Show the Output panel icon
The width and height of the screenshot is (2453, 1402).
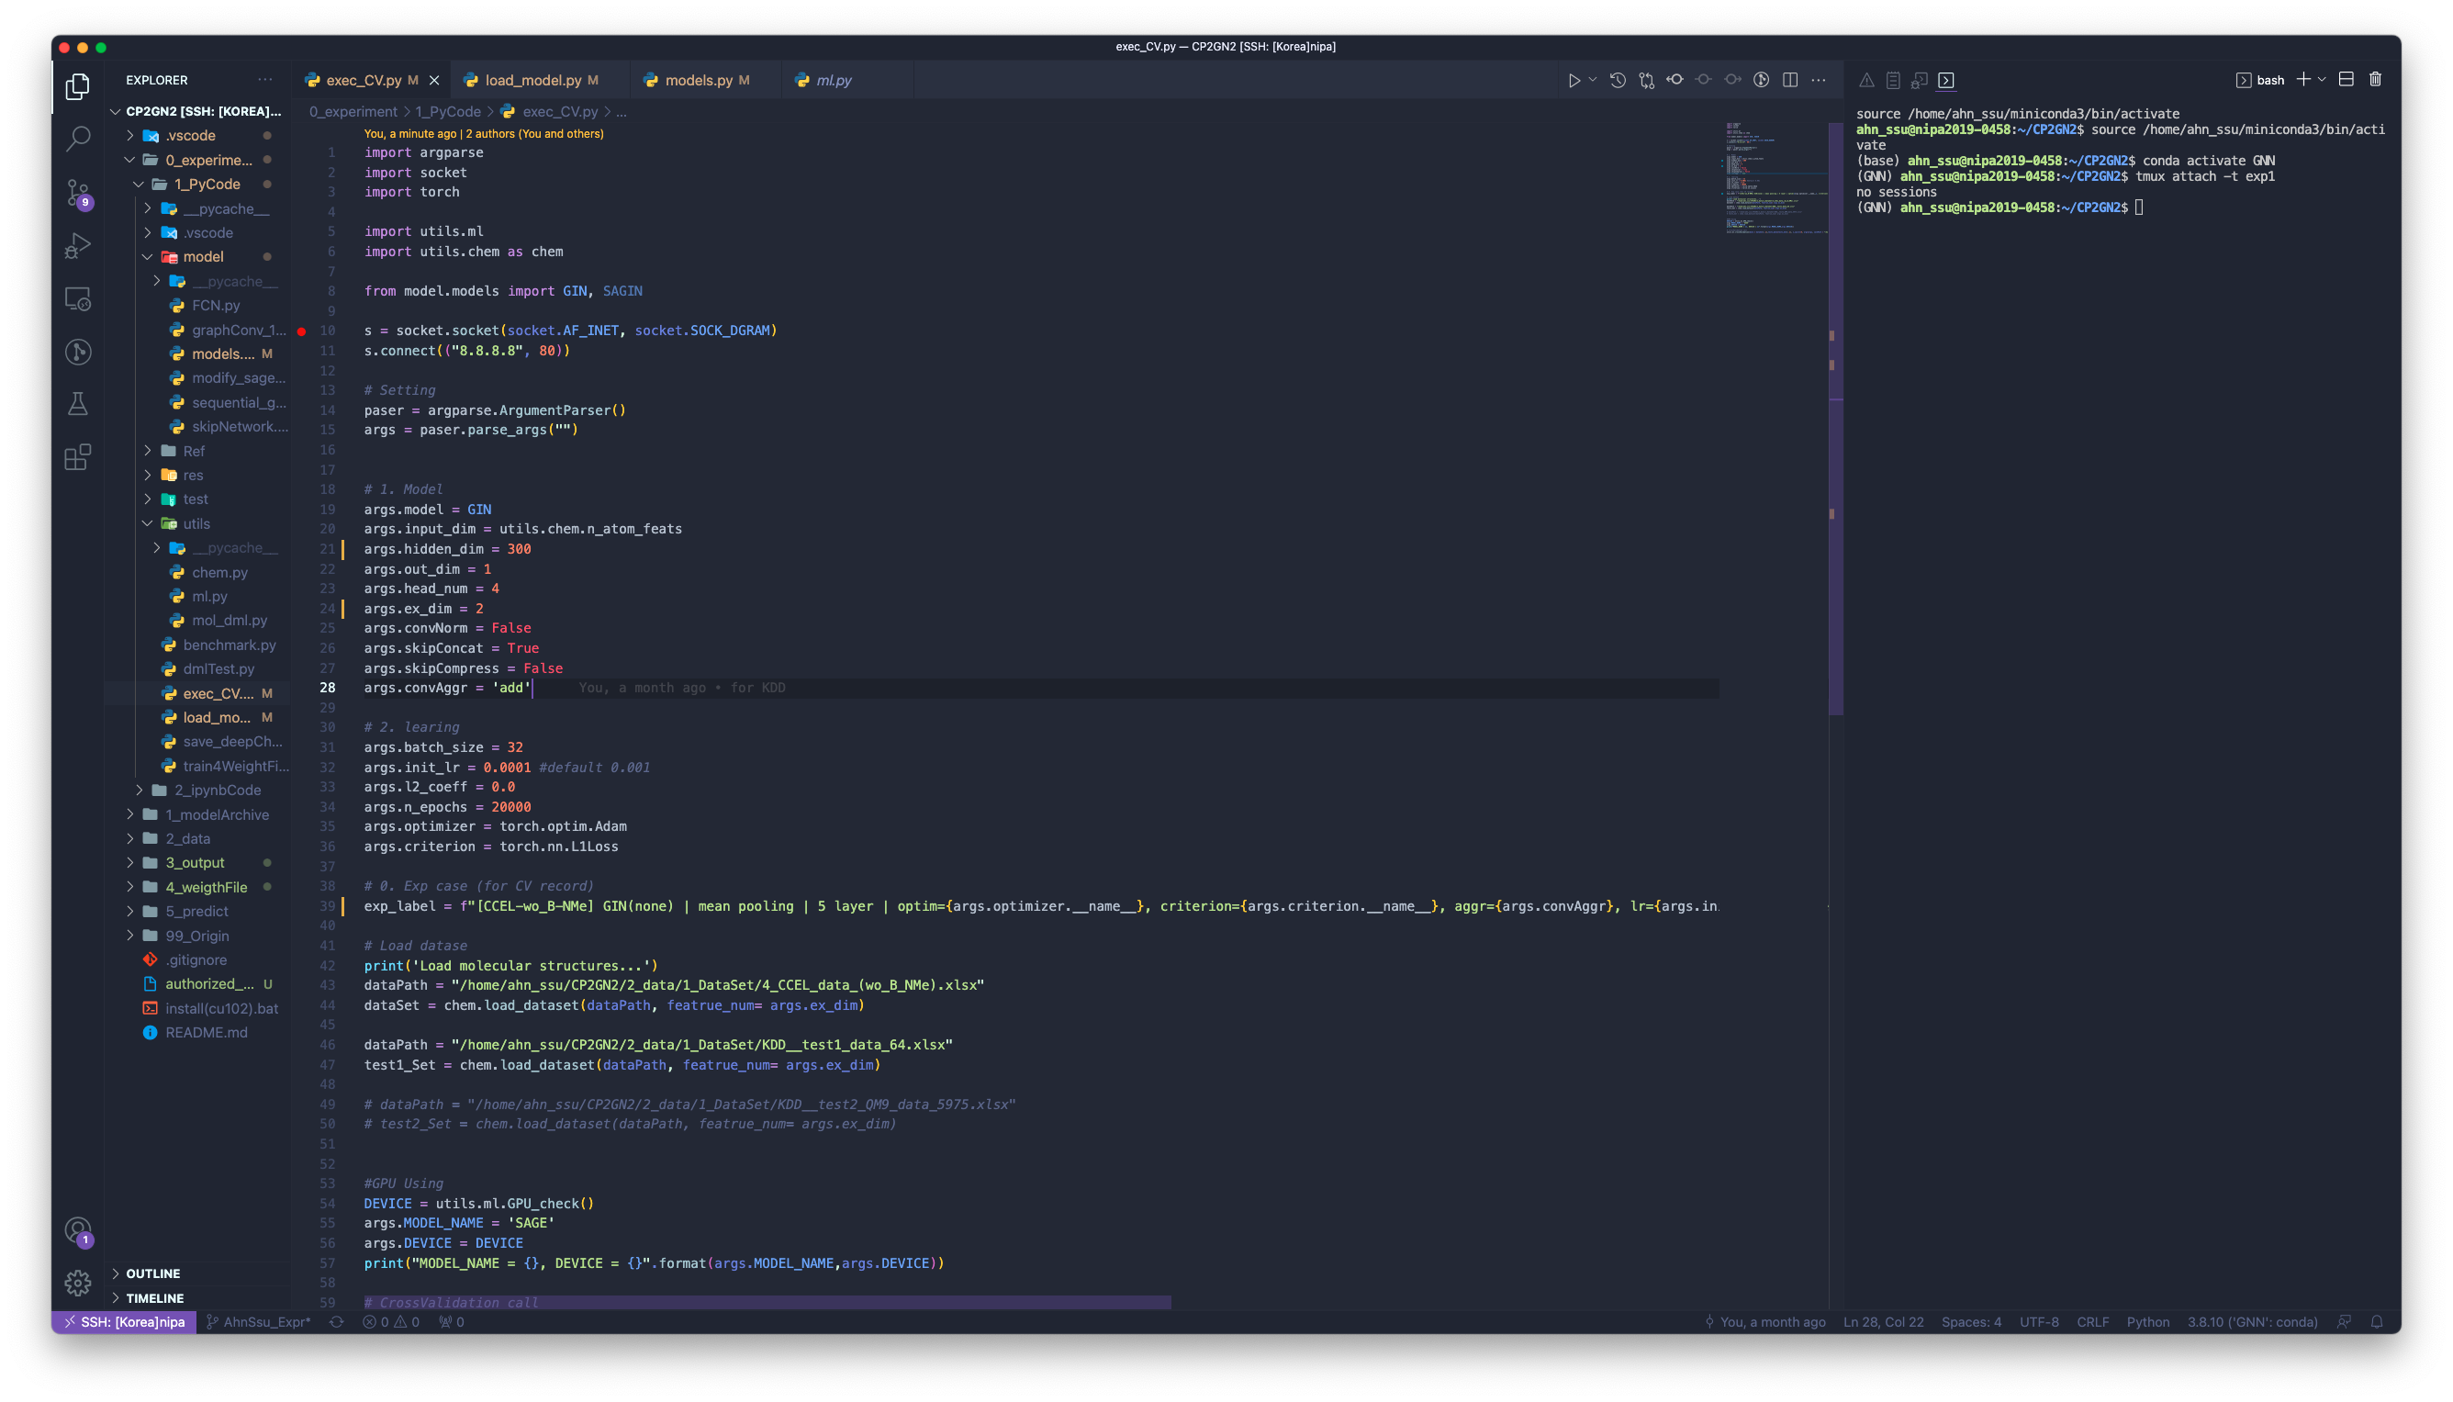point(1893,80)
